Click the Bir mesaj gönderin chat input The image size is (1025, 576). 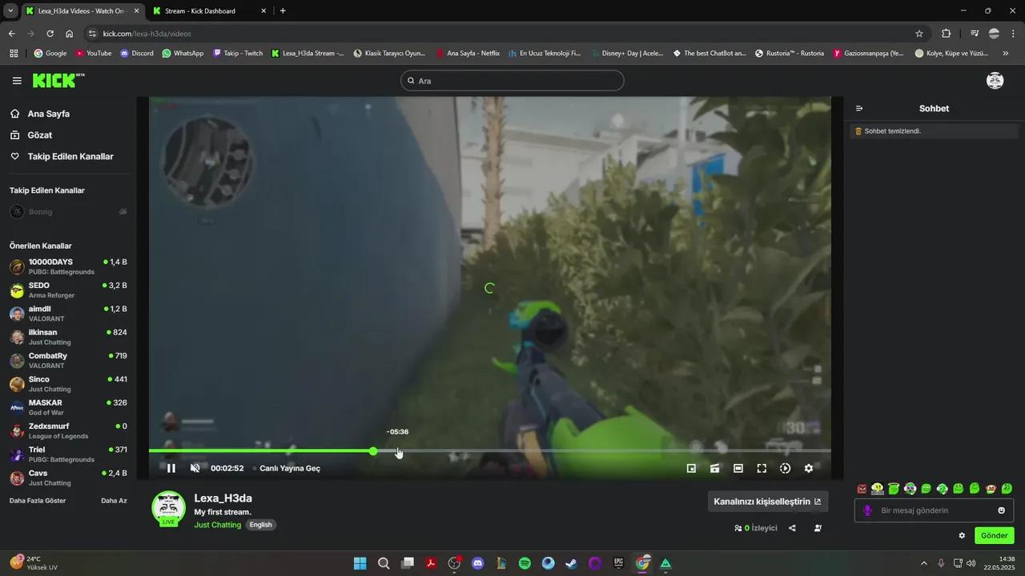tap(934, 510)
